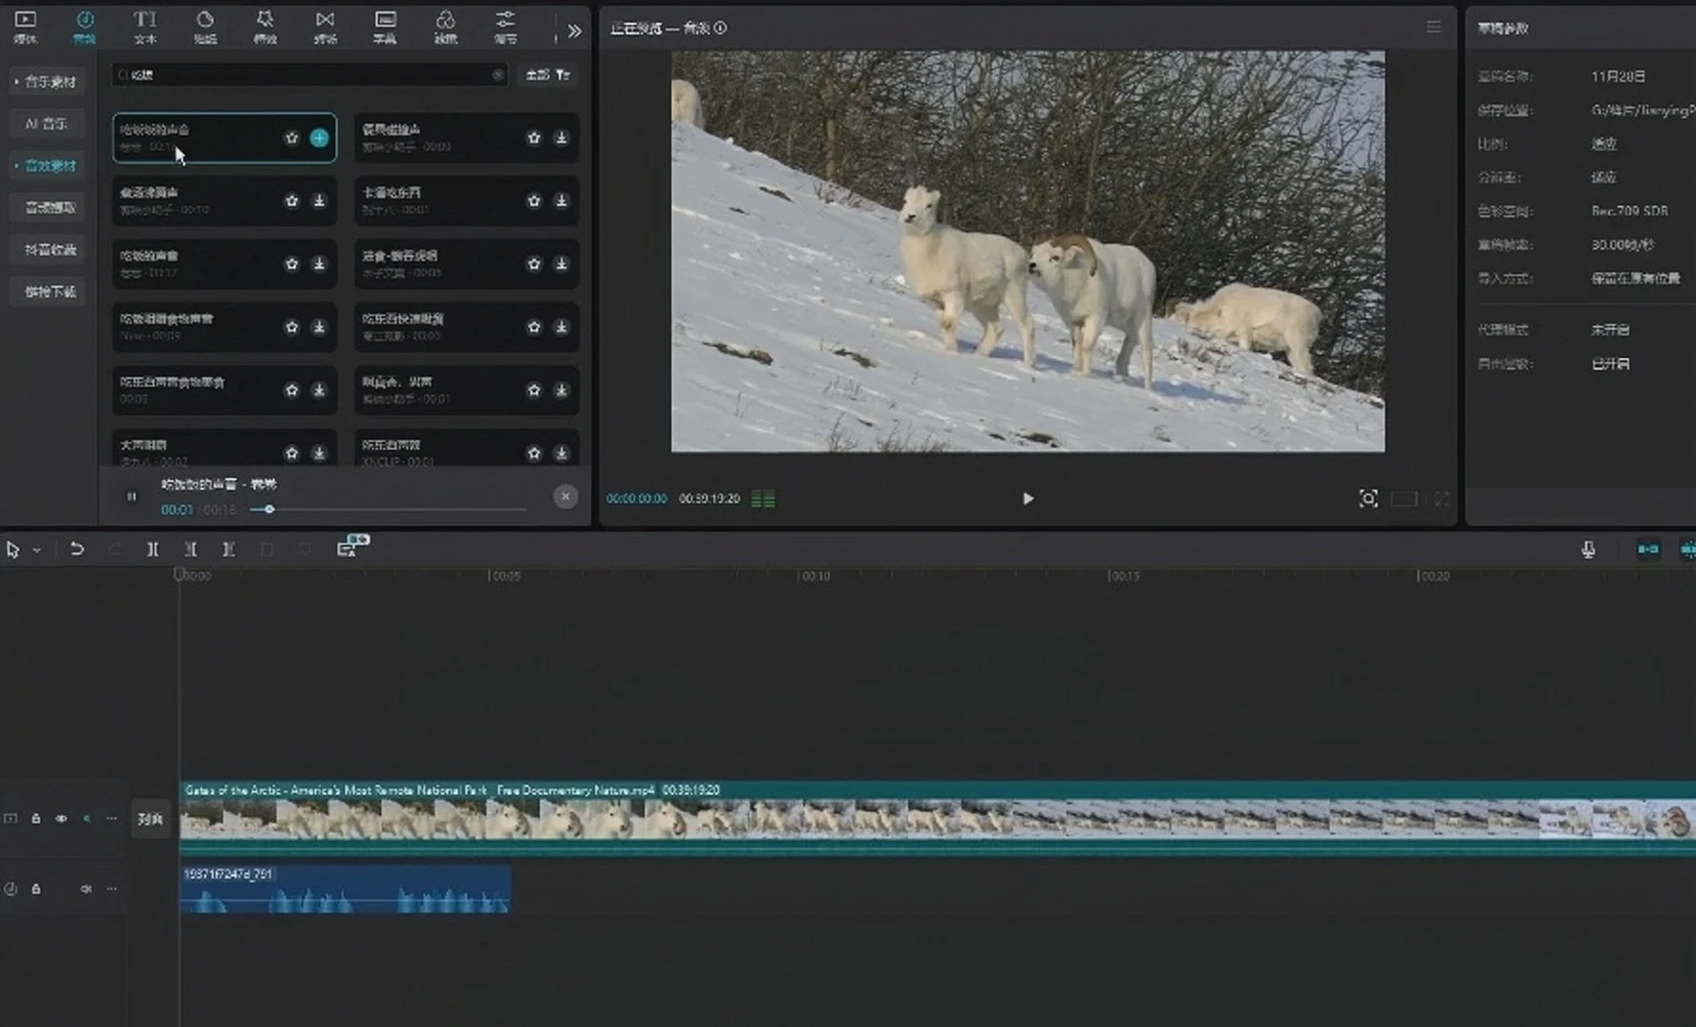Viewport: 1696px width, 1027px height.
Task: Favorite the highlighted first sound effect
Action: point(291,138)
